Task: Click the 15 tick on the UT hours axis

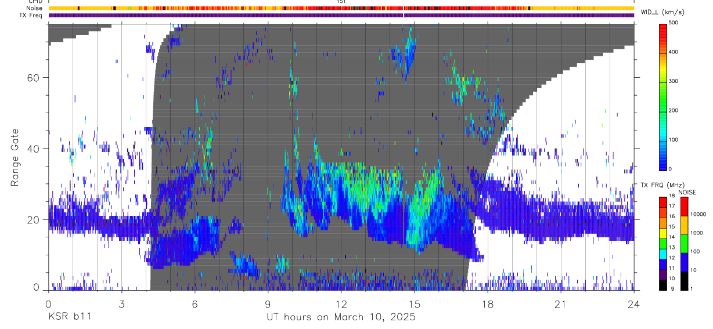Action: click(414, 303)
